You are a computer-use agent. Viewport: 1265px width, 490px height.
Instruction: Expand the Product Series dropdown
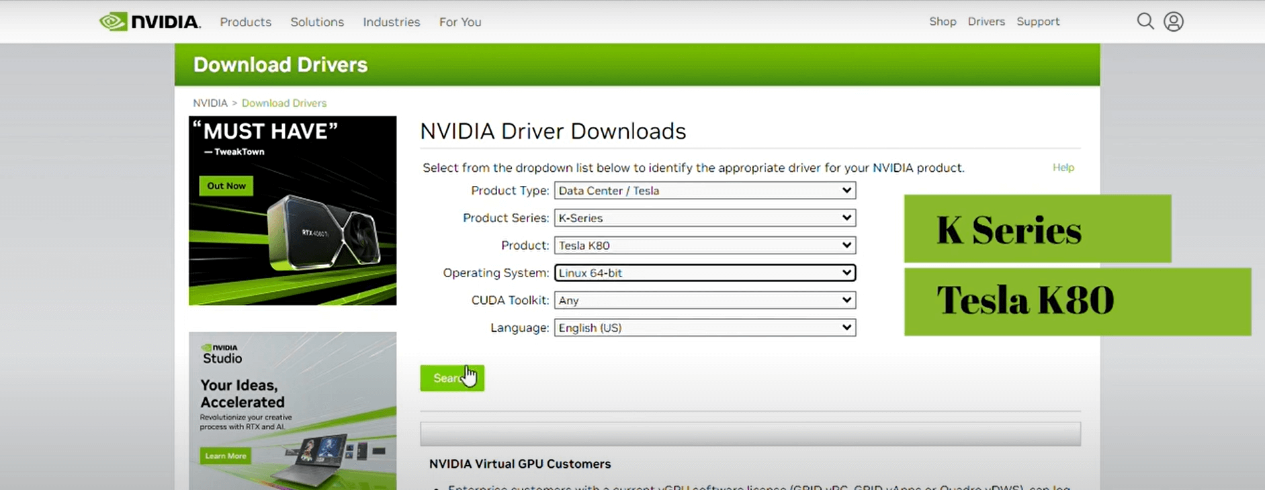[704, 218]
